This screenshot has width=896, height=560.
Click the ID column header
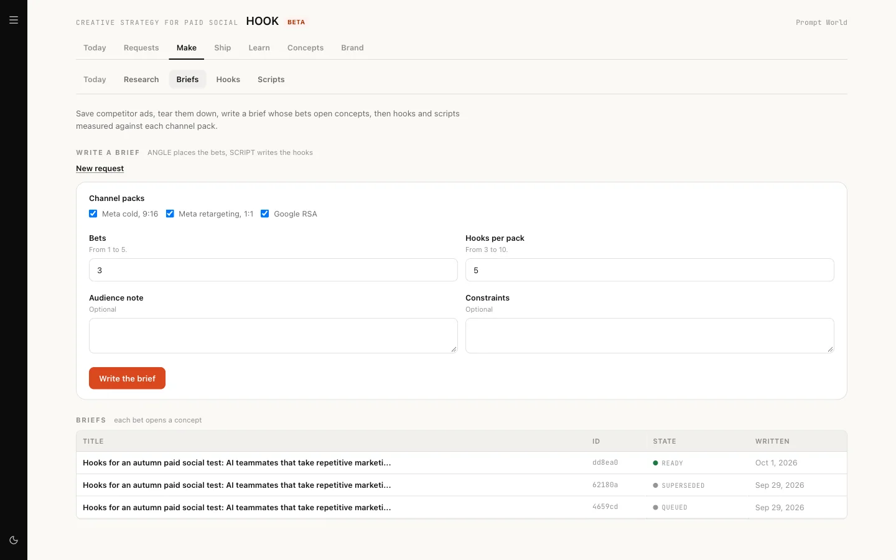tap(596, 441)
